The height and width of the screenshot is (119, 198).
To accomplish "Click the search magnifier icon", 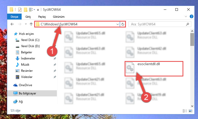I will click(187, 24).
